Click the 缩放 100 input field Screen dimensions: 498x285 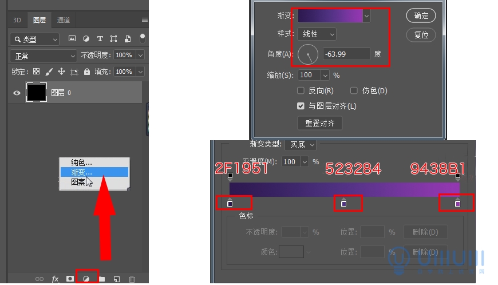point(309,75)
